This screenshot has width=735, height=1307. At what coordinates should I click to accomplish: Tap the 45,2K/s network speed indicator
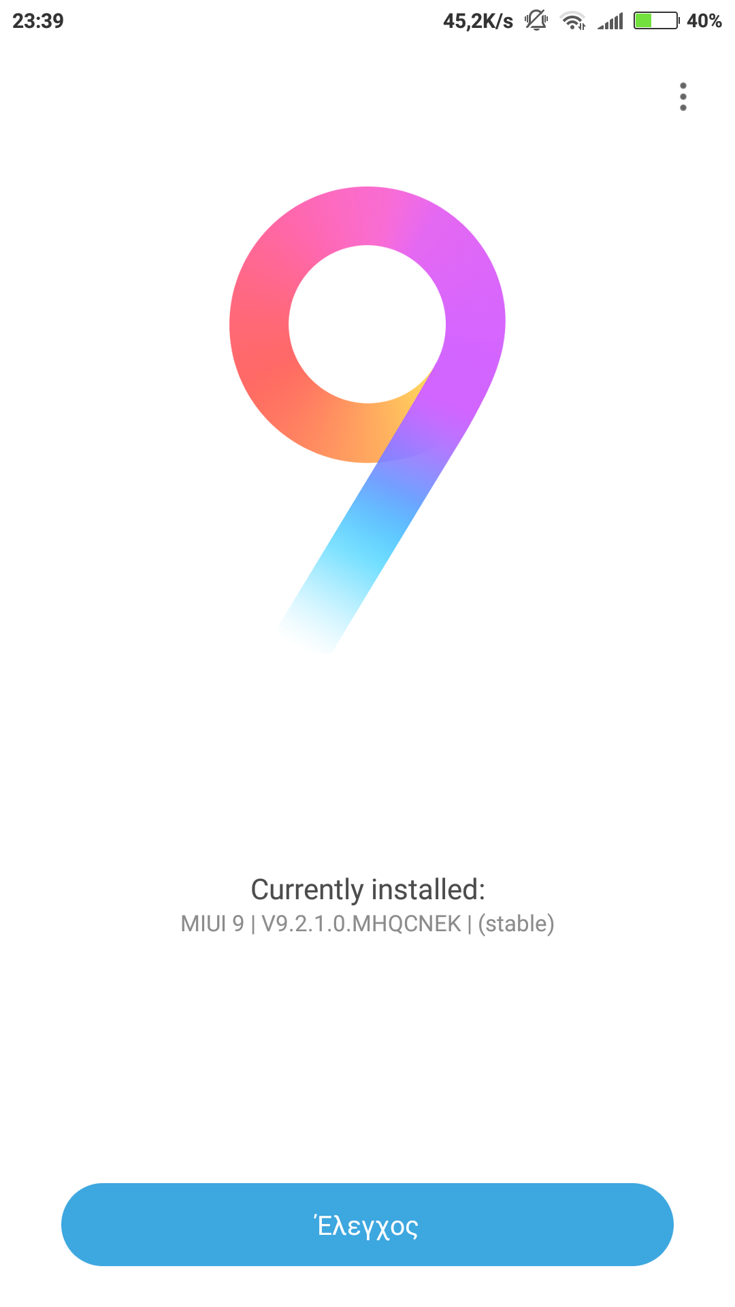[x=478, y=22]
